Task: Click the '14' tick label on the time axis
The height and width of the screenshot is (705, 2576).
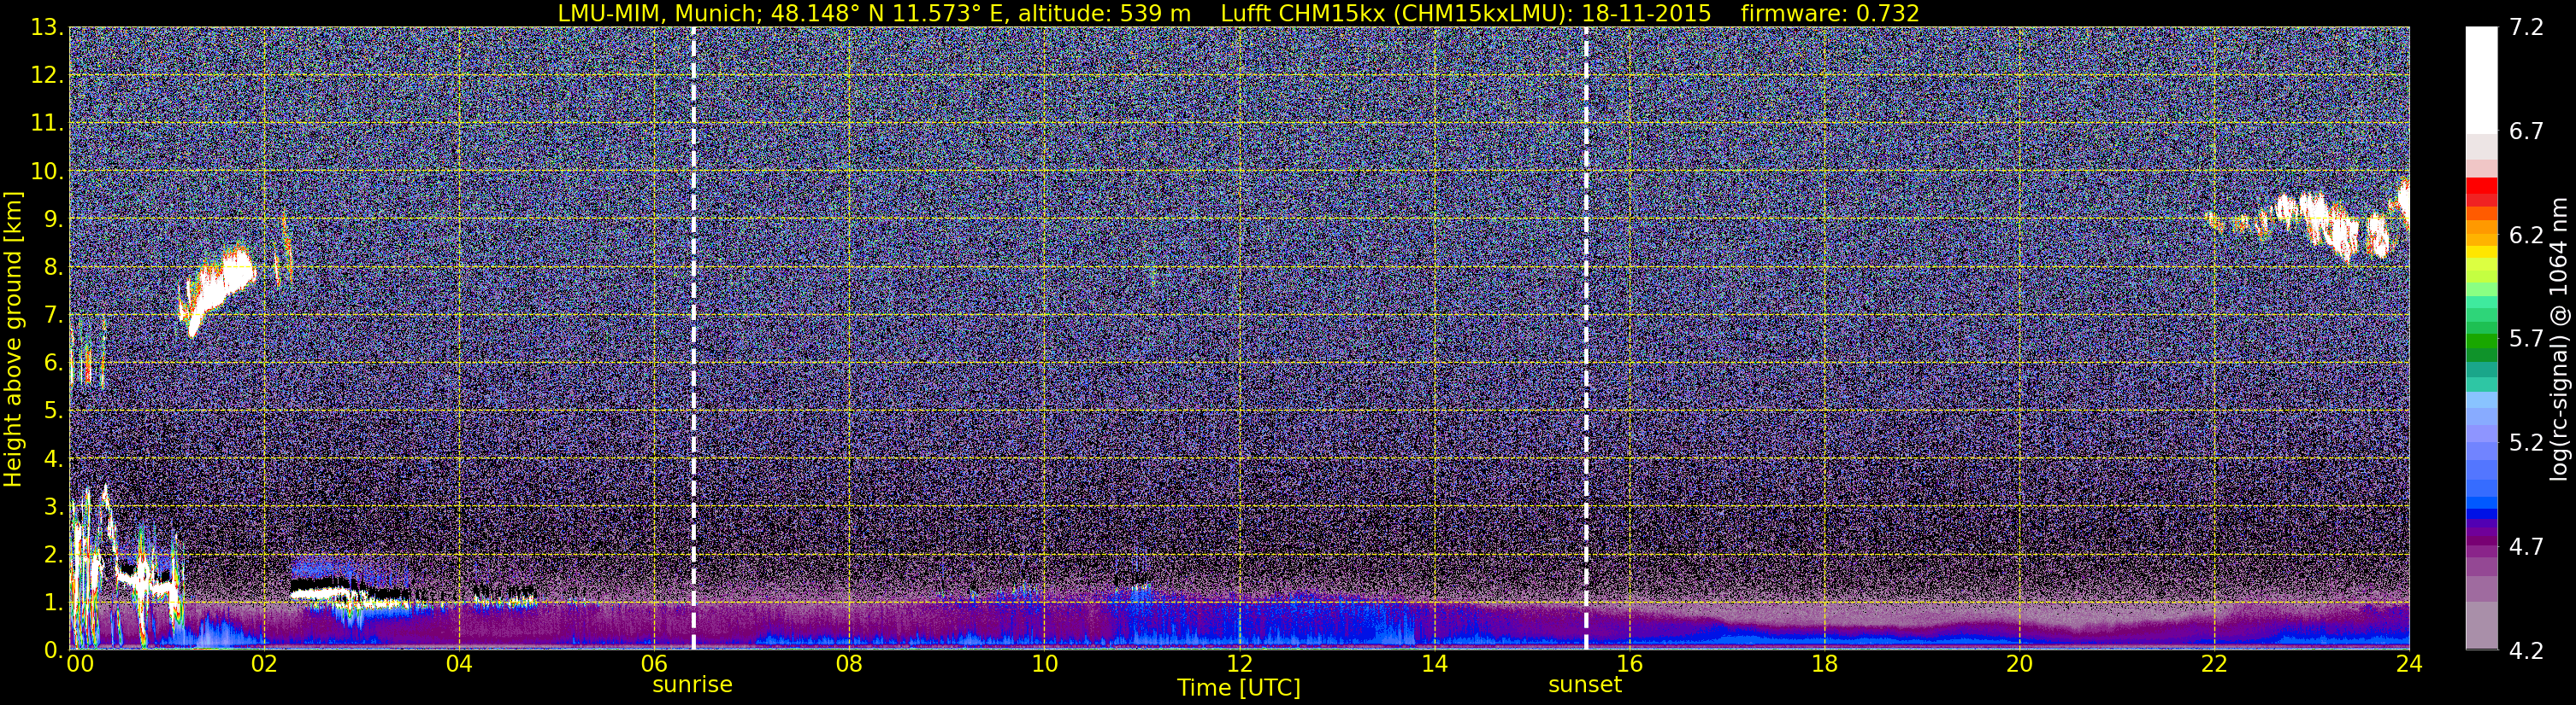Action: 1434,664
